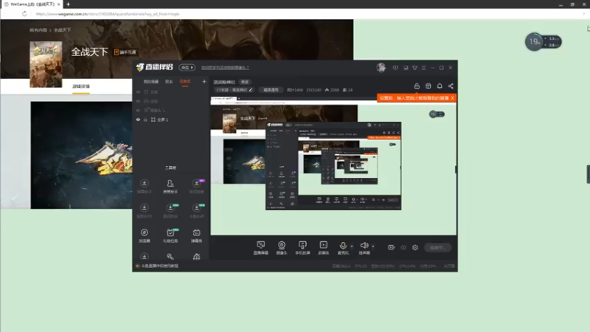Screen dimensions: 590x332
Task: Close the WeGame browser tab
Action: pos(59,4)
